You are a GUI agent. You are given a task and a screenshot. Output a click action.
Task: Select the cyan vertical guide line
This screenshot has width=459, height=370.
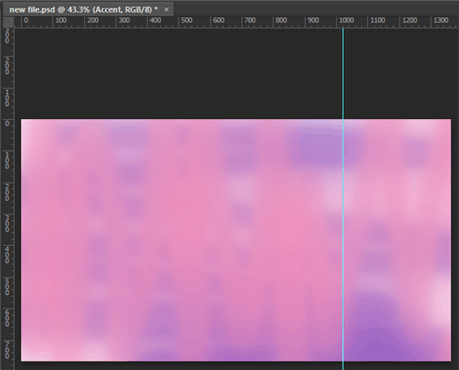coord(343,198)
